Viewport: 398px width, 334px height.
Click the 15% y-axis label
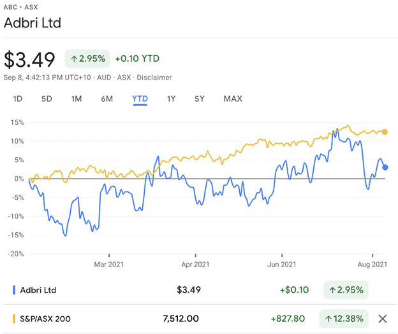17,123
